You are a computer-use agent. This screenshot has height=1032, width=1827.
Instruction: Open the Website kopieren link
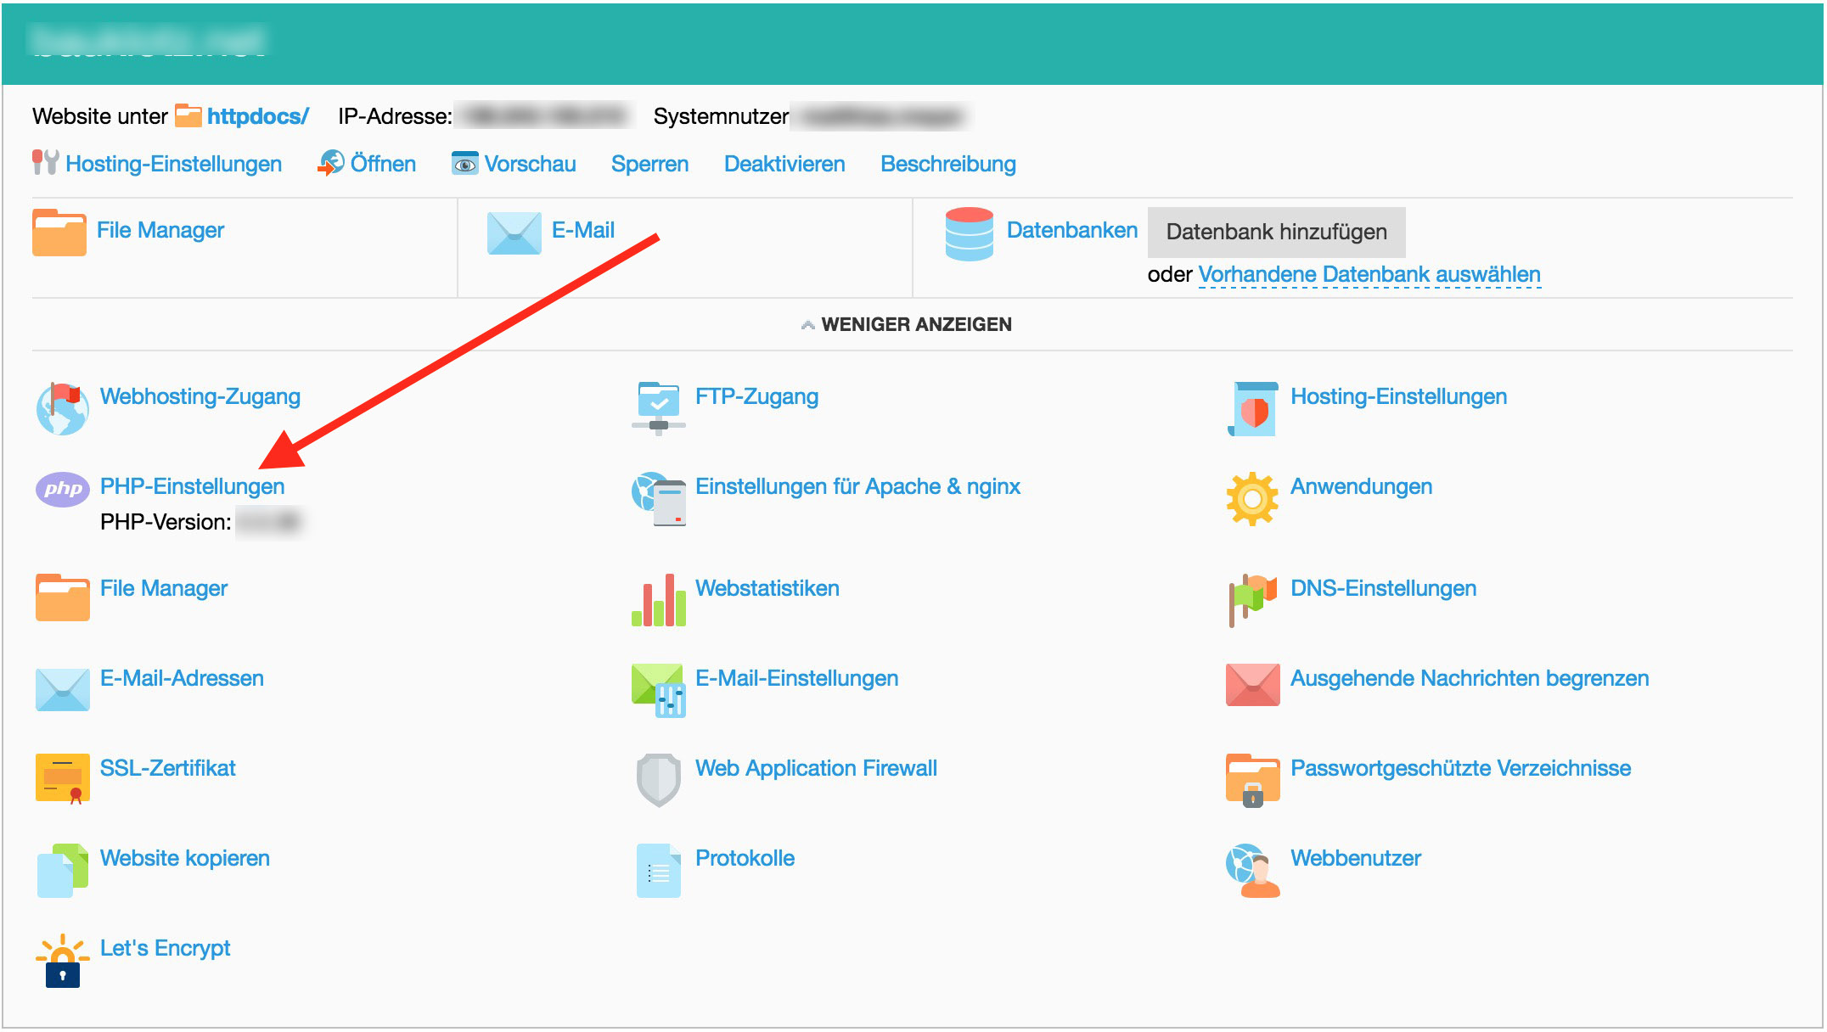point(185,858)
